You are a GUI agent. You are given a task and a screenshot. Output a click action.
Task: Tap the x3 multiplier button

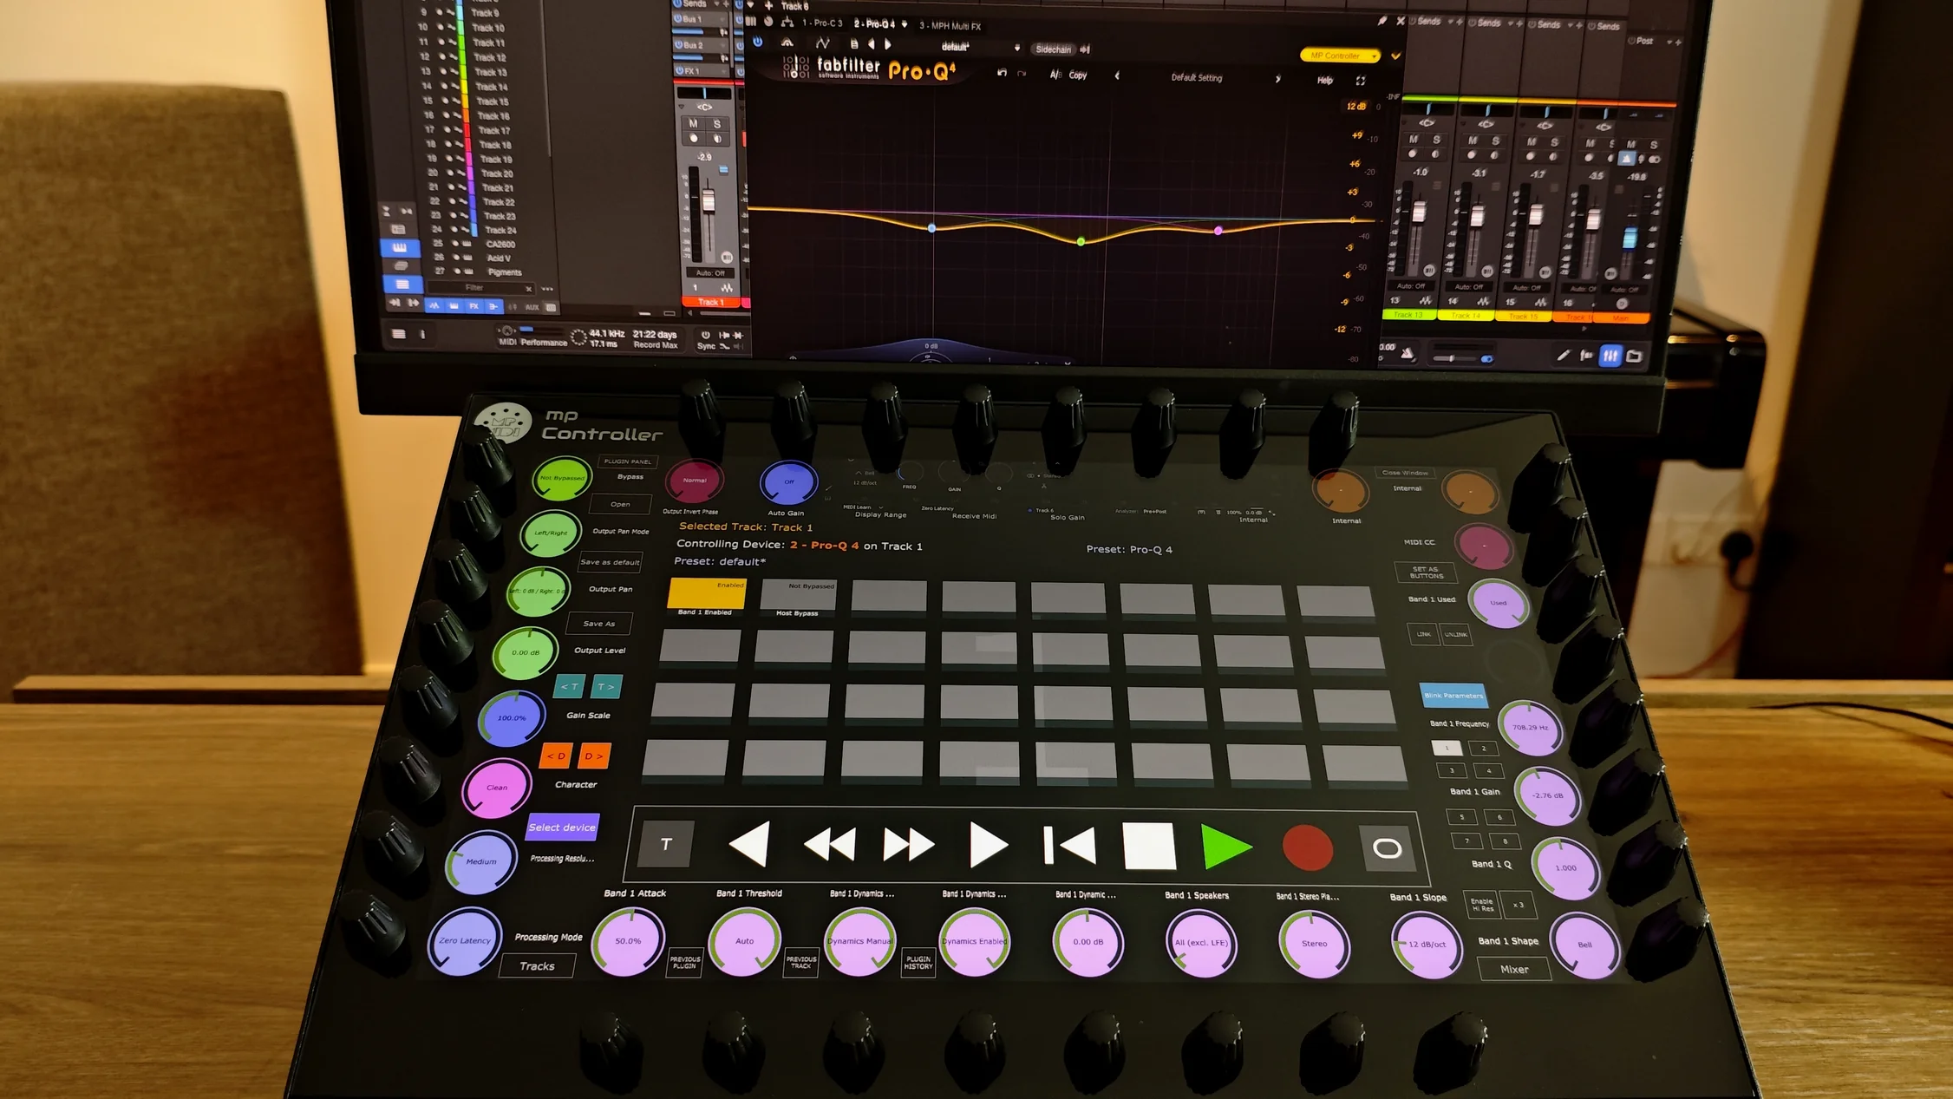(x=1519, y=905)
